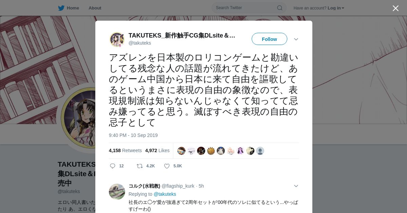This screenshot has width=407, height=213.
Task: Open the Log in dropdown
Action: click(x=336, y=8)
